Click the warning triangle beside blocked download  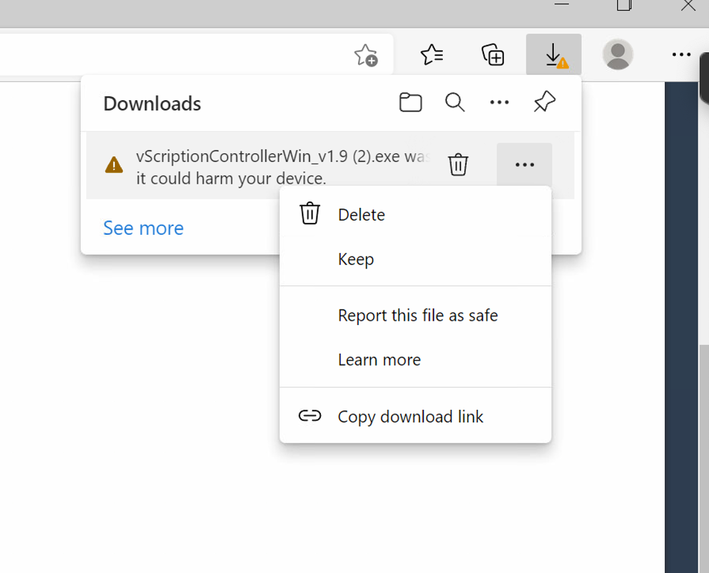coord(114,165)
